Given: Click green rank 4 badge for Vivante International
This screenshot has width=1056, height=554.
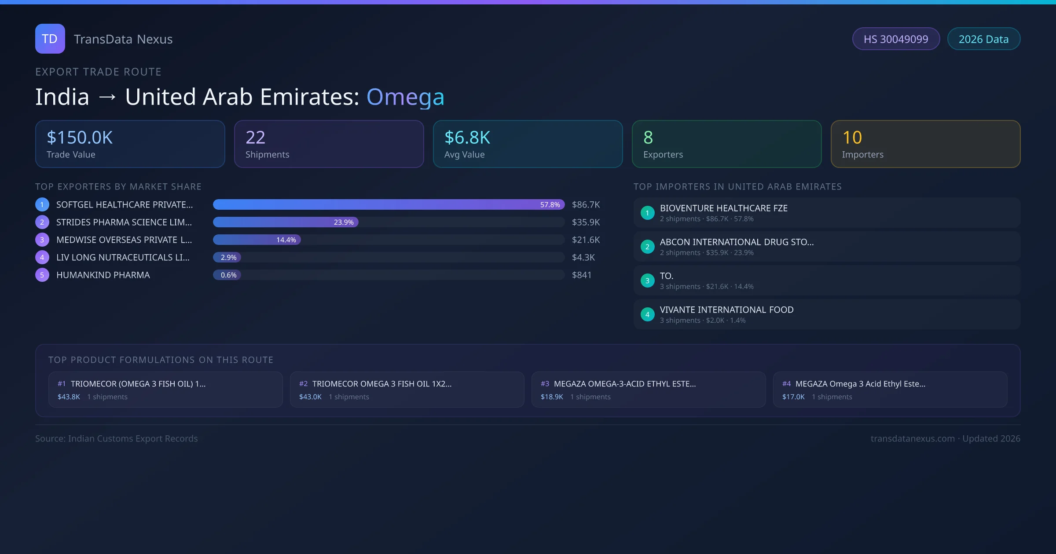Looking at the screenshot, I should click(647, 314).
